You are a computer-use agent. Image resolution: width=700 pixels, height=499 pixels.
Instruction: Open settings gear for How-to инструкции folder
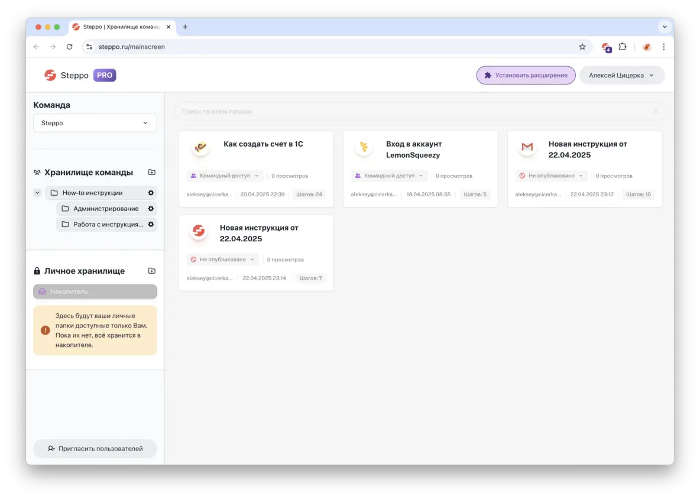click(151, 193)
